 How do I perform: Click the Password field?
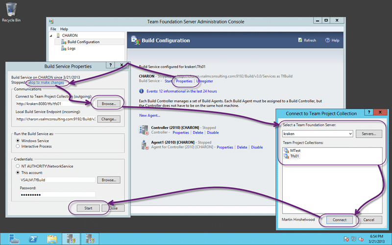coord(57,195)
